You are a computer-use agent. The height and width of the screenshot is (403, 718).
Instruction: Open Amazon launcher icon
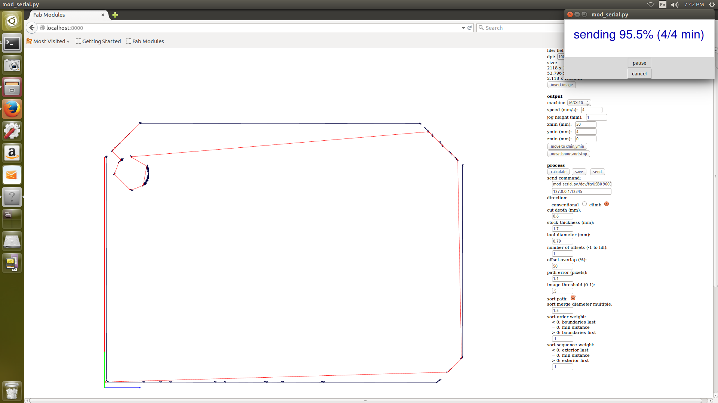coord(12,153)
